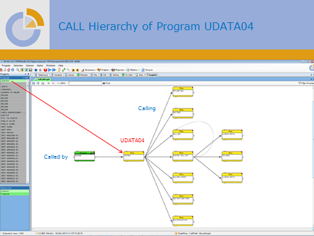Viewport: 314px width, 236px height.
Task: Open the Queries menu
Action: pyautogui.click(x=30, y=66)
